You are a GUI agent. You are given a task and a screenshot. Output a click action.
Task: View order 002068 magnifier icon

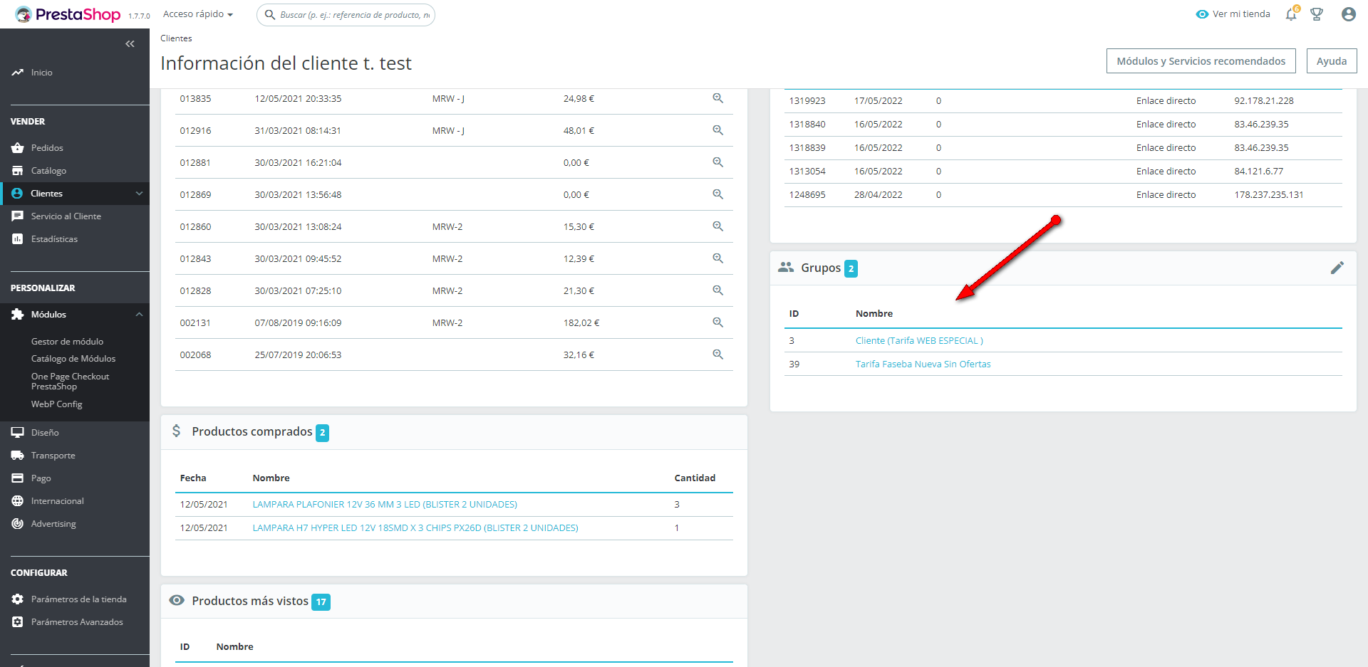[x=718, y=354]
